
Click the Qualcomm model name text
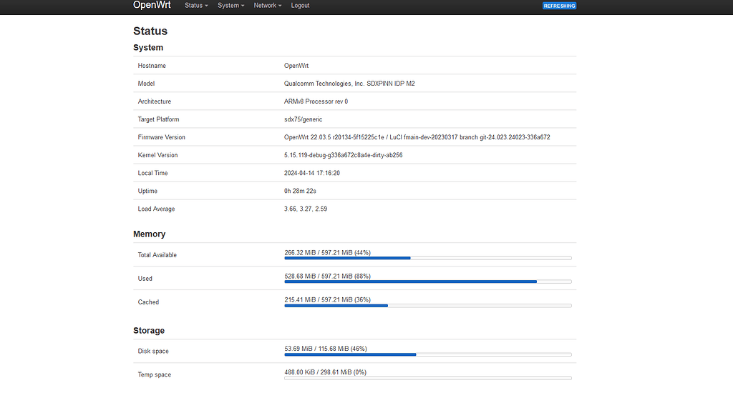click(x=349, y=84)
